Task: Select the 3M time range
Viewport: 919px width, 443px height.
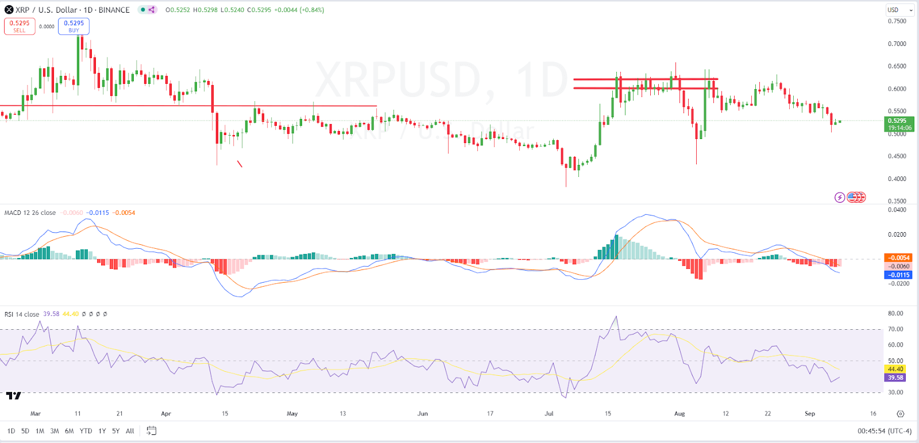Action: pyautogui.click(x=55, y=431)
